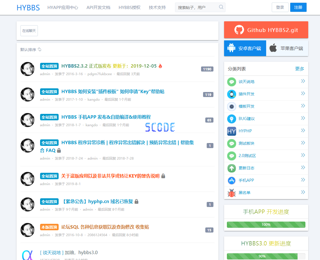Click the 手机APP 开发进度 100% progress bar

(x=266, y=224)
